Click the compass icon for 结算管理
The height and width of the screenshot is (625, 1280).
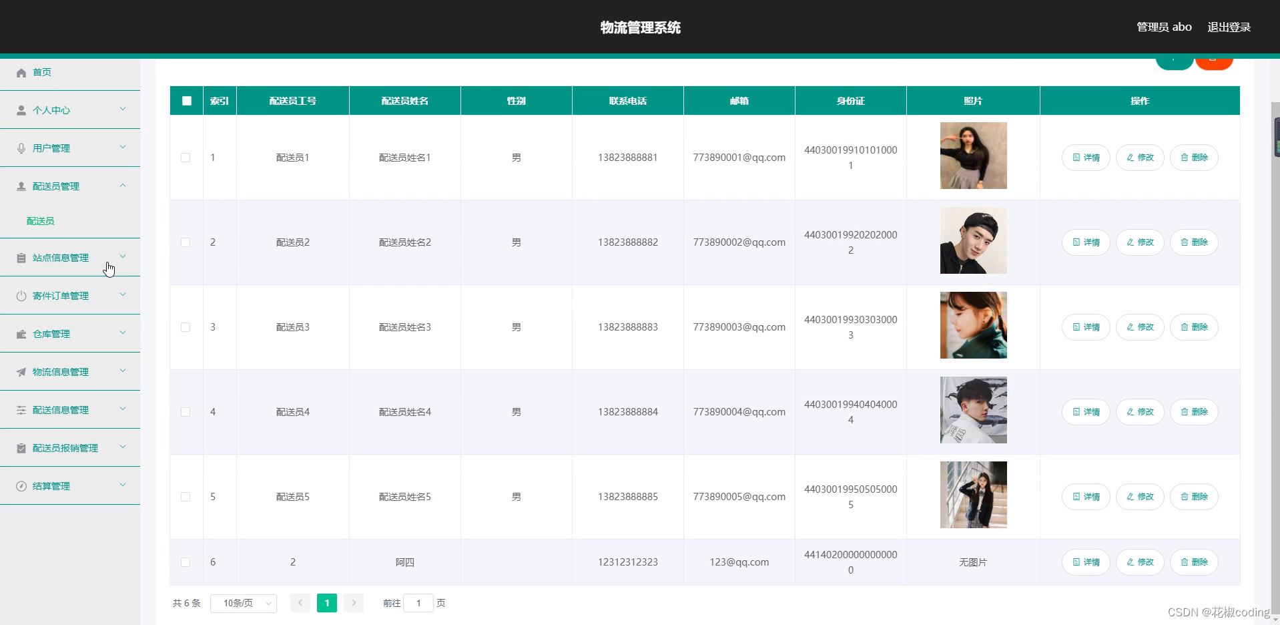(x=21, y=486)
